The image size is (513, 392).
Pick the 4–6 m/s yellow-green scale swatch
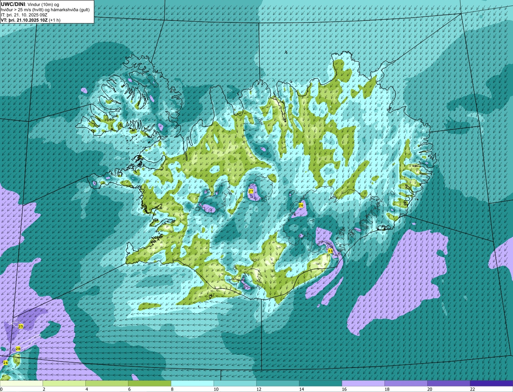[107, 383]
